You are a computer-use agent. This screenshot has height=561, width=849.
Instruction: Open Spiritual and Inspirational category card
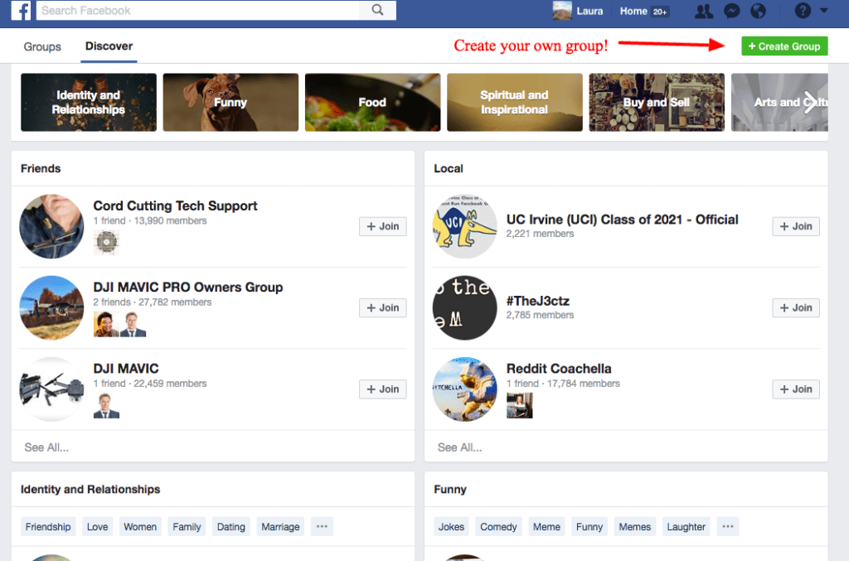515,102
